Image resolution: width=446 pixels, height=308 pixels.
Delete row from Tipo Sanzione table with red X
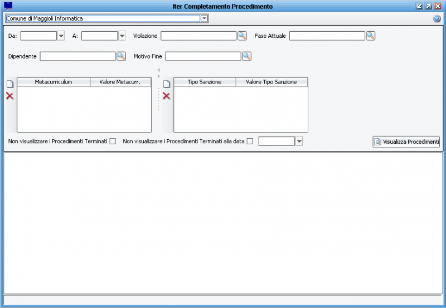166,96
